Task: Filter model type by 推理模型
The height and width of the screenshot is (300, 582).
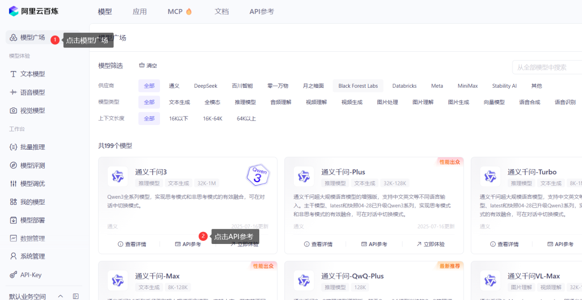Action: click(245, 102)
